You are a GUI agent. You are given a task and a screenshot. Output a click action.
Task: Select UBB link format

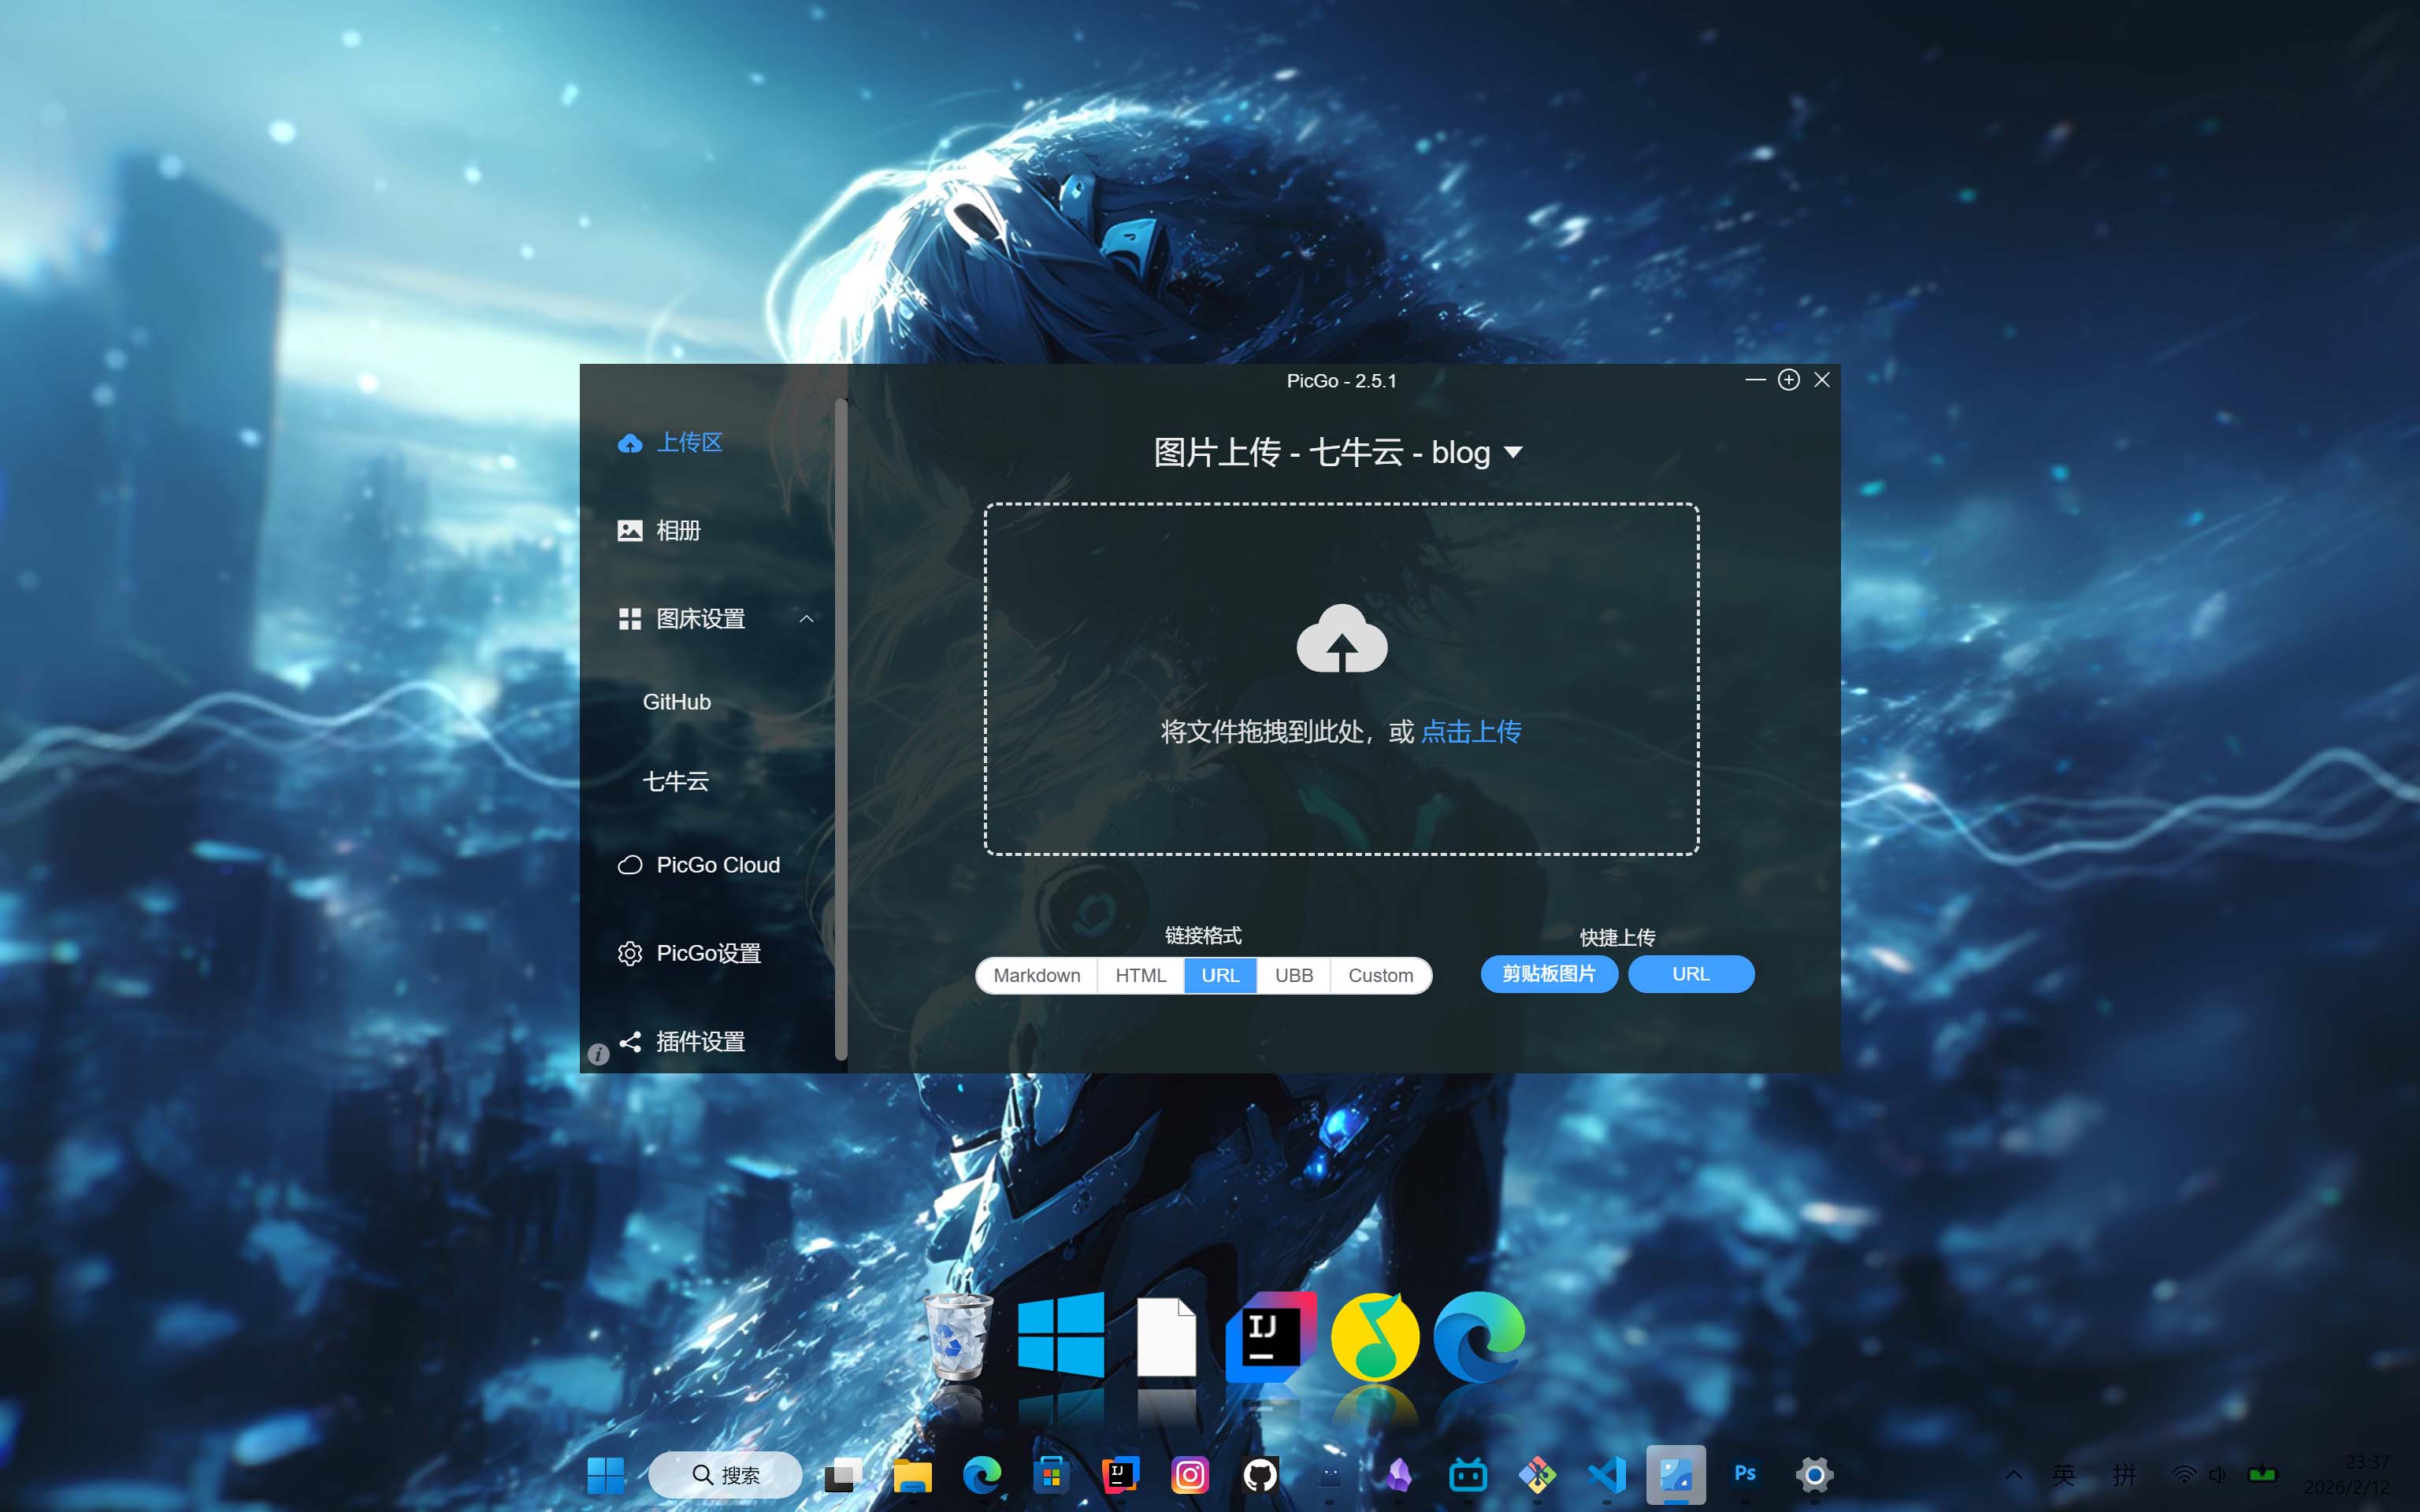coord(1293,975)
